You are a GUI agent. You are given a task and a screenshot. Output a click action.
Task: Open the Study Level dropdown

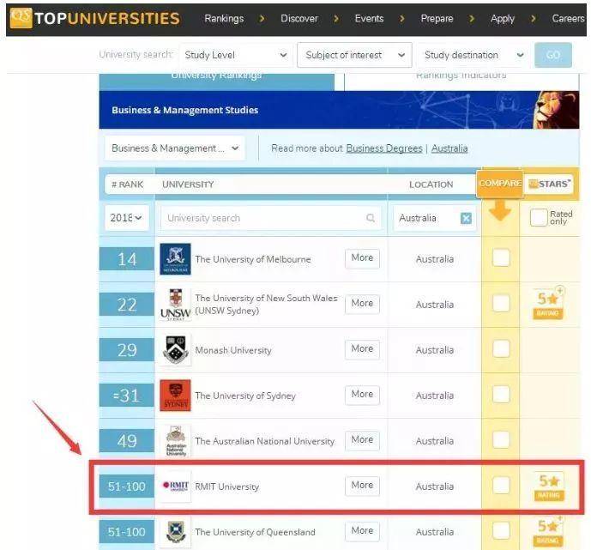[x=236, y=55]
